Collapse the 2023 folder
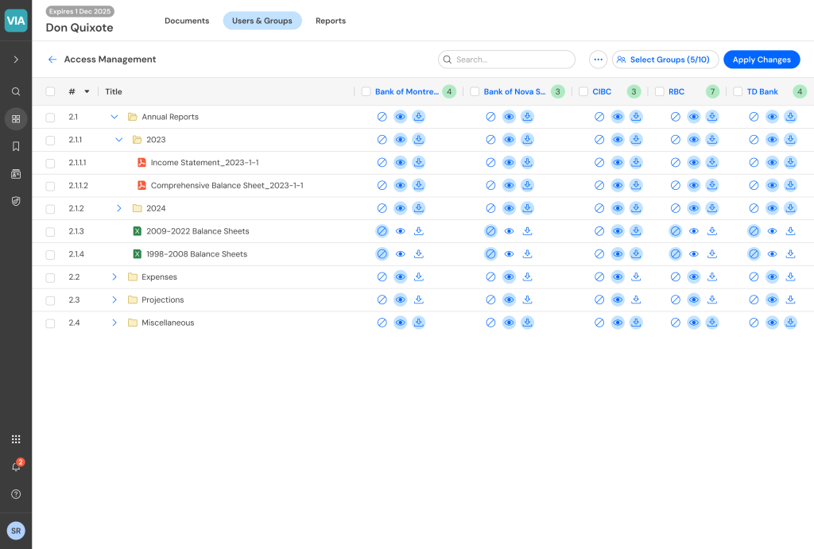This screenshot has width=814, height=549. (119, 140)
